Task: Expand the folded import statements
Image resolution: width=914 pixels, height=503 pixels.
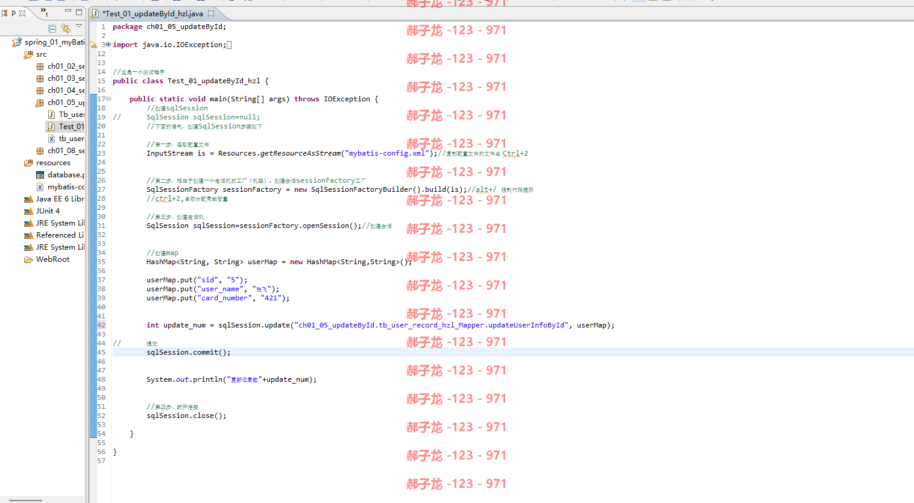Action: point(109,45)
